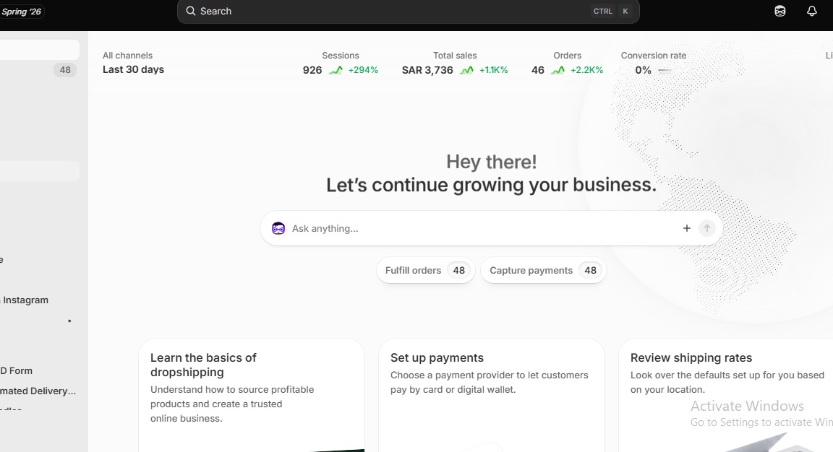Open the notifications bell

(812, 11)
